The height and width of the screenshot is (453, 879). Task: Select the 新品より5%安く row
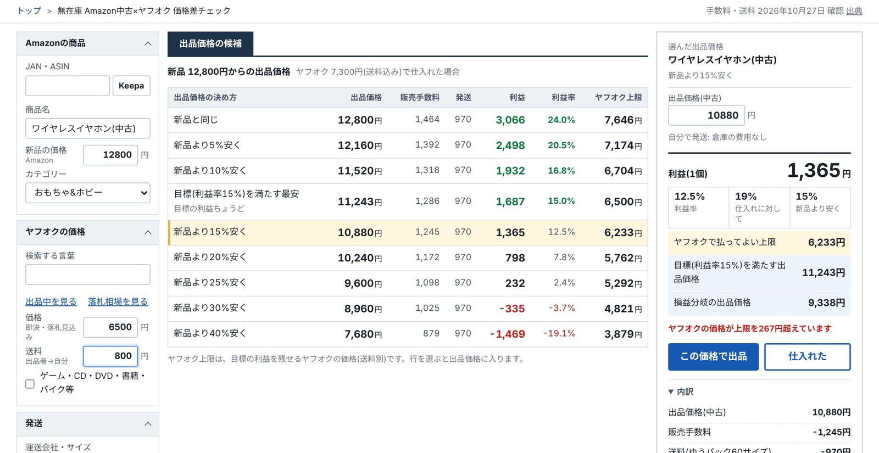coord(408,145)
